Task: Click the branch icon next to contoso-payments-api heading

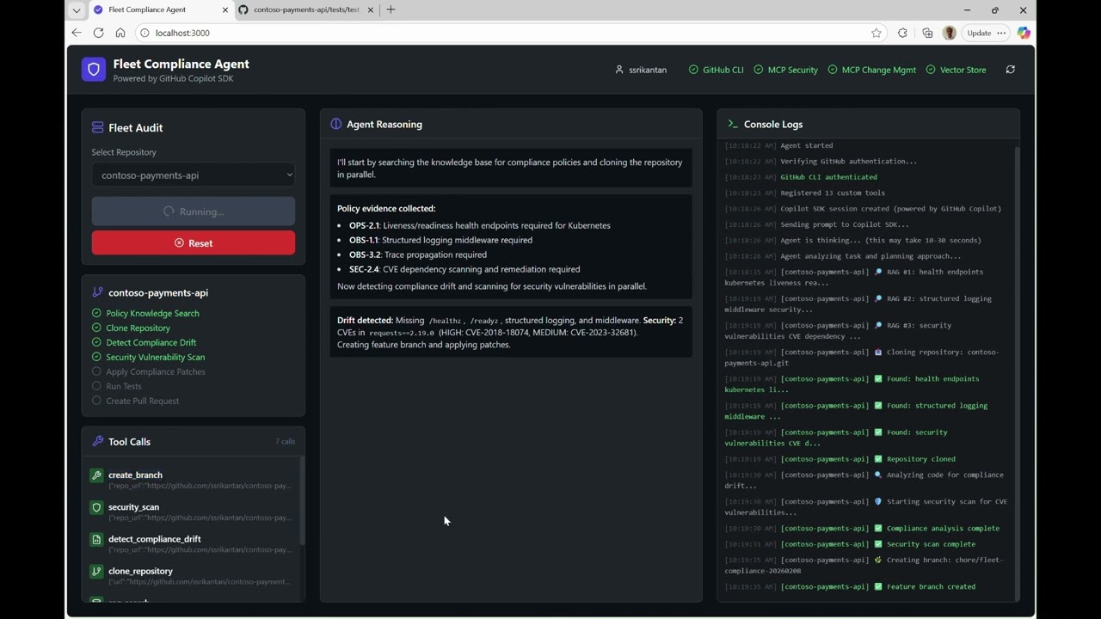Action: tap(97, 292)
